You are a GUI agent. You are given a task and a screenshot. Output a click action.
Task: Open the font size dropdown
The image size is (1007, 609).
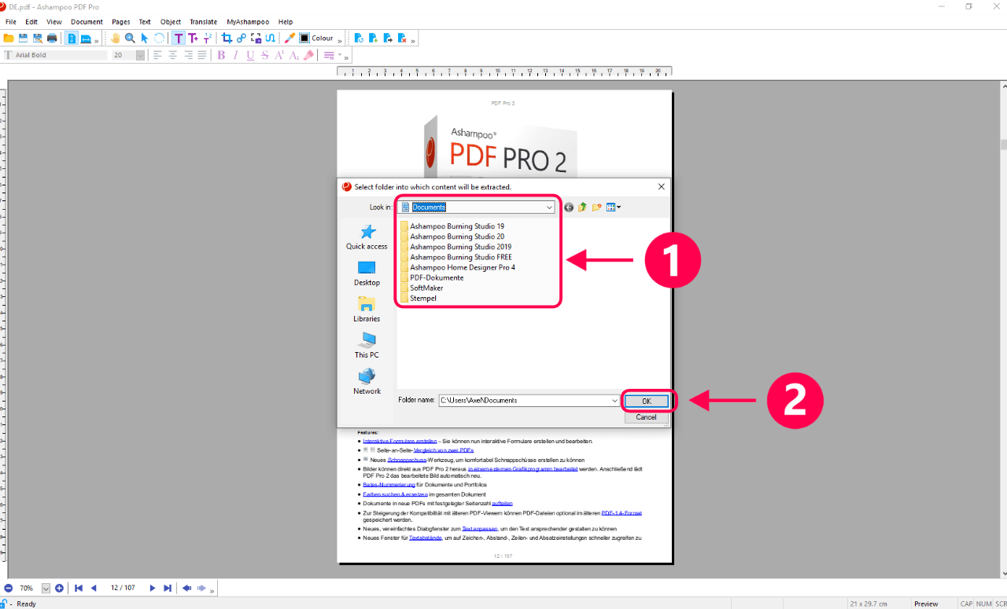140,55
